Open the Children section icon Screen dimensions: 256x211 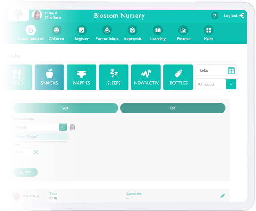(56, 30)
